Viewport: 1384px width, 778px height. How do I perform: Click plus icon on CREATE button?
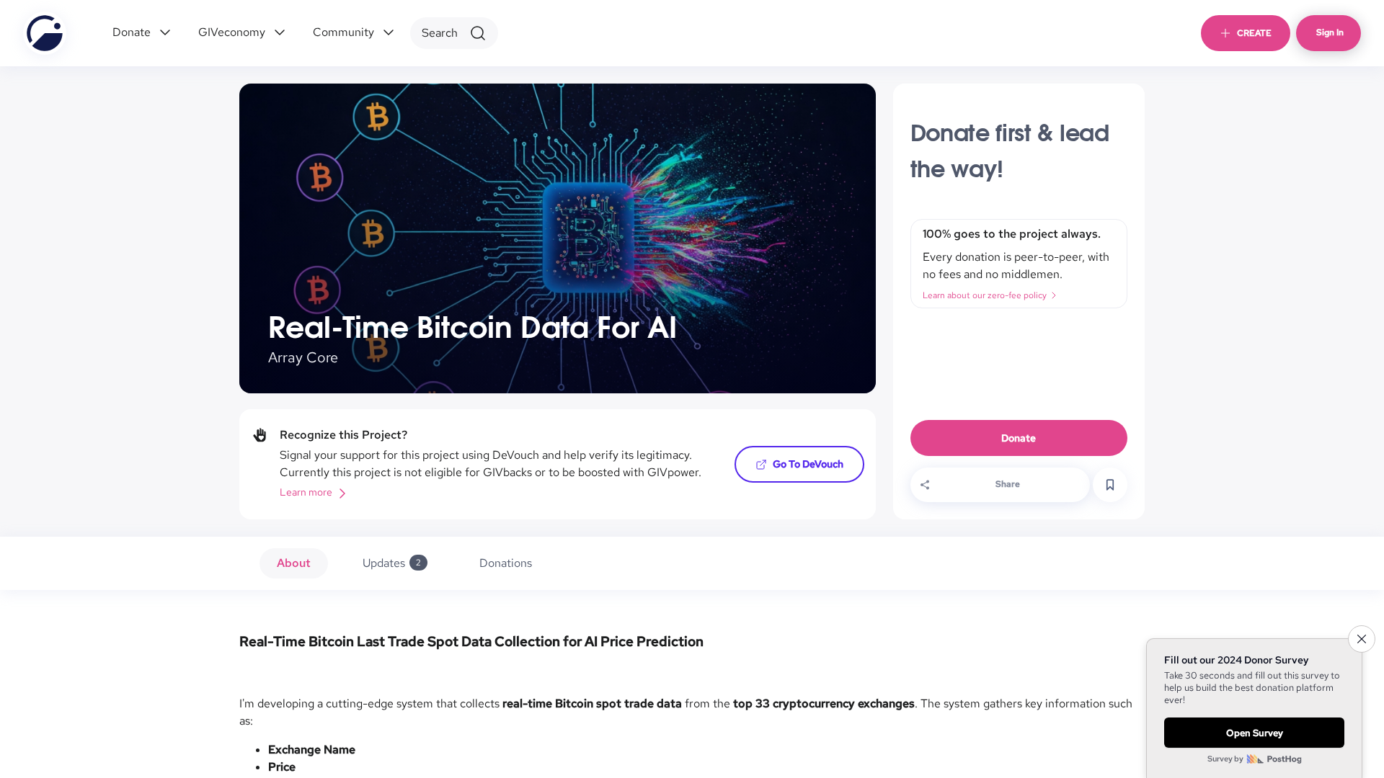1225,33
